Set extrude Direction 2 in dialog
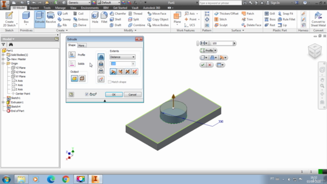The image size is (327, 184). tap(121, 72)
